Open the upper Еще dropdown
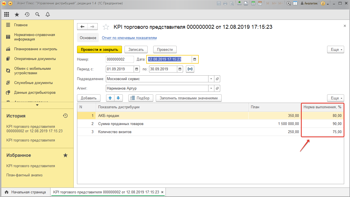Image resolution: width=350 pixels, height=197 pixels. (x=335, y=49)
